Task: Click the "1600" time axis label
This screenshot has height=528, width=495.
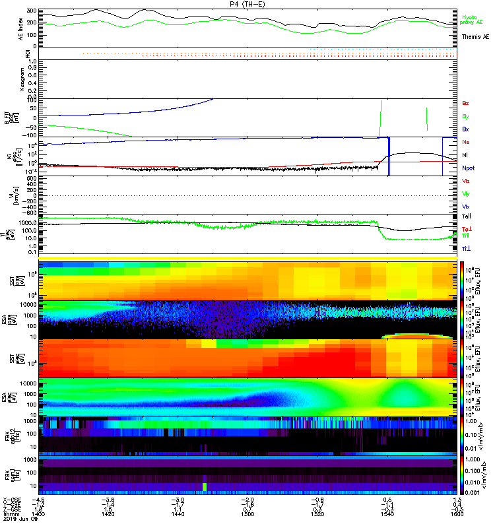Action: [x=457, y=514]
